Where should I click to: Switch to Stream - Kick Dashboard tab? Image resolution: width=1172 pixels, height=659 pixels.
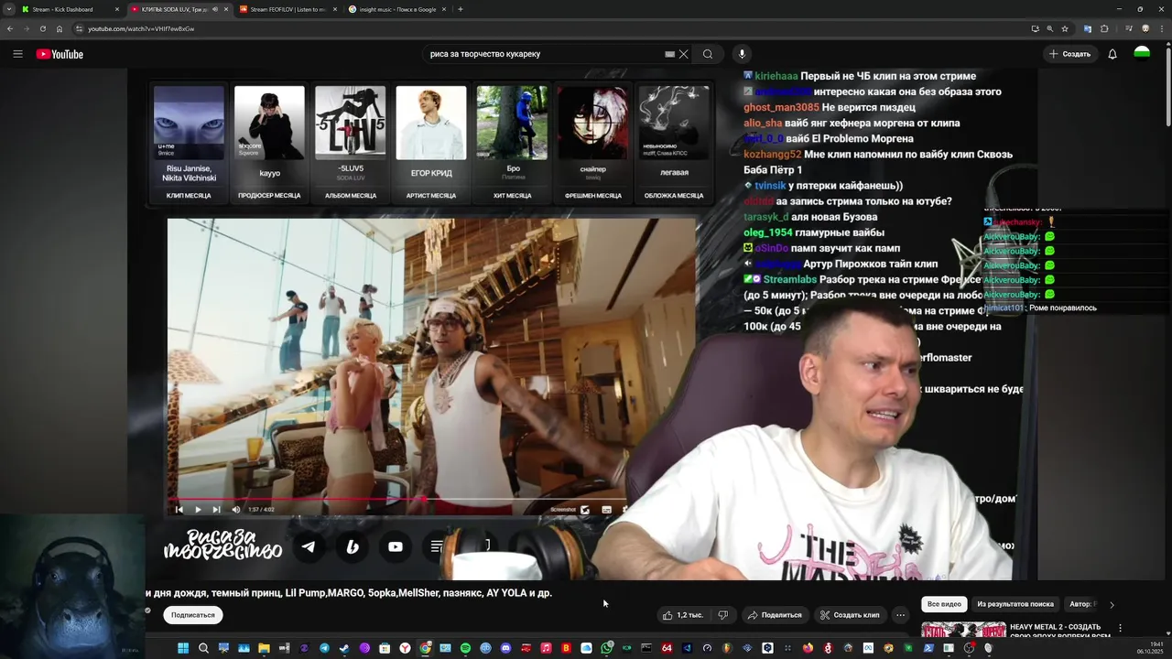coord(70,9)
